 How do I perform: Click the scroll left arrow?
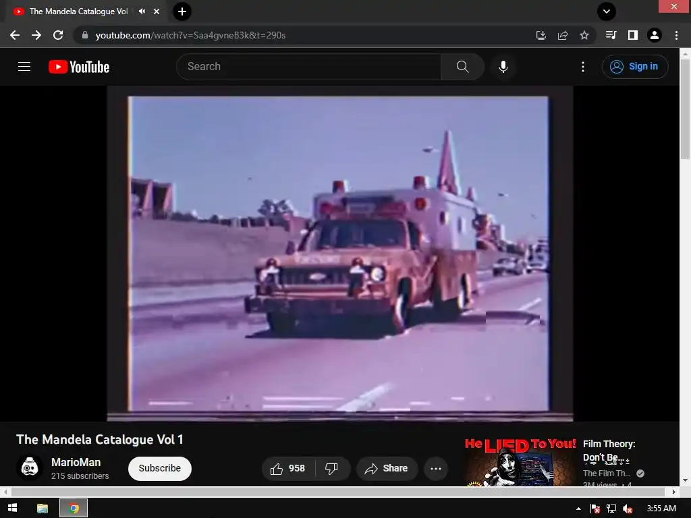click(x=5, y=492)
